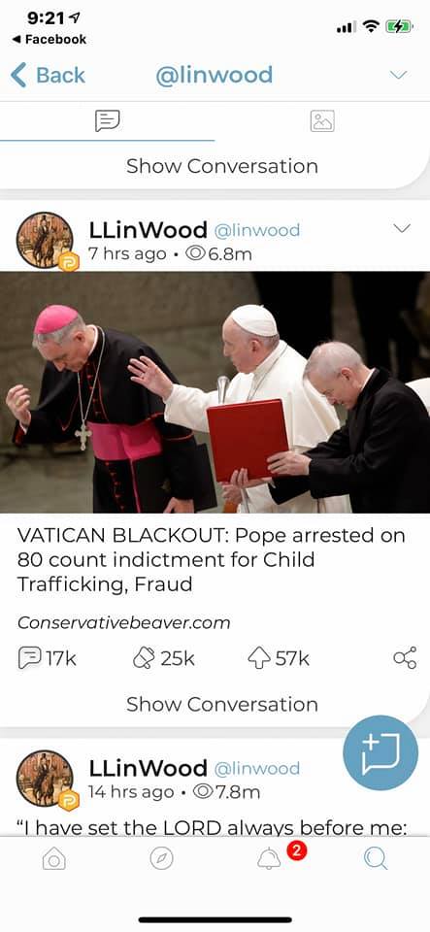This screenshot has height=932, width=430.
Task: Share the Vatican Blackout post
Action: point(405,658)
